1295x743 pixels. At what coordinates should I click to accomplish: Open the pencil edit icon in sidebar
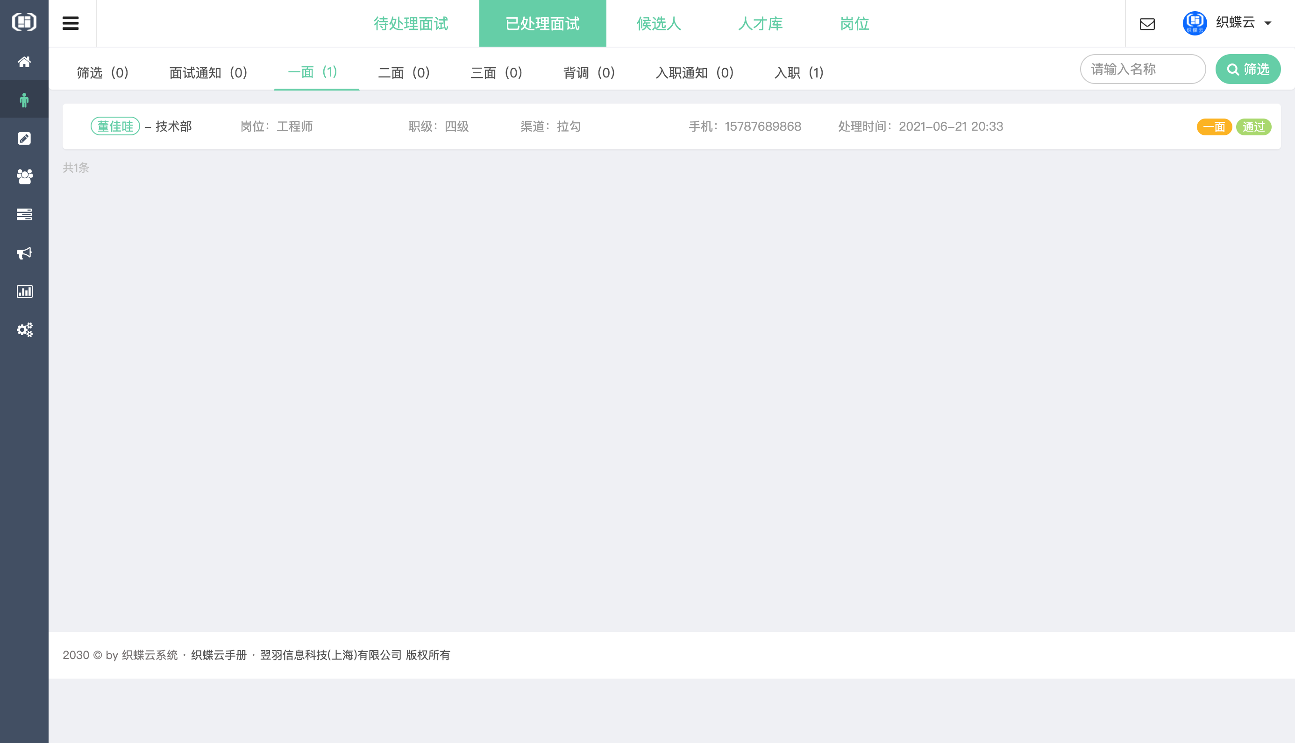(24, 138)
